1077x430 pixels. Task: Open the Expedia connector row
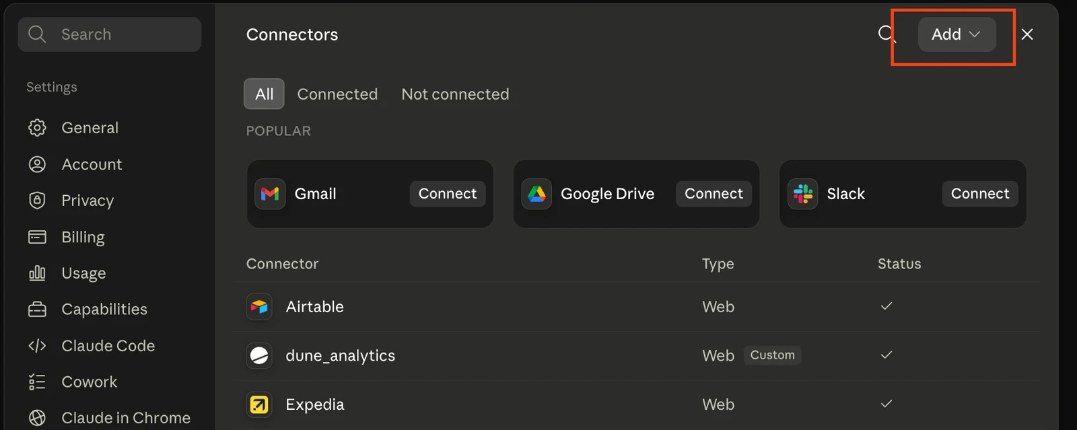(636, 404)
